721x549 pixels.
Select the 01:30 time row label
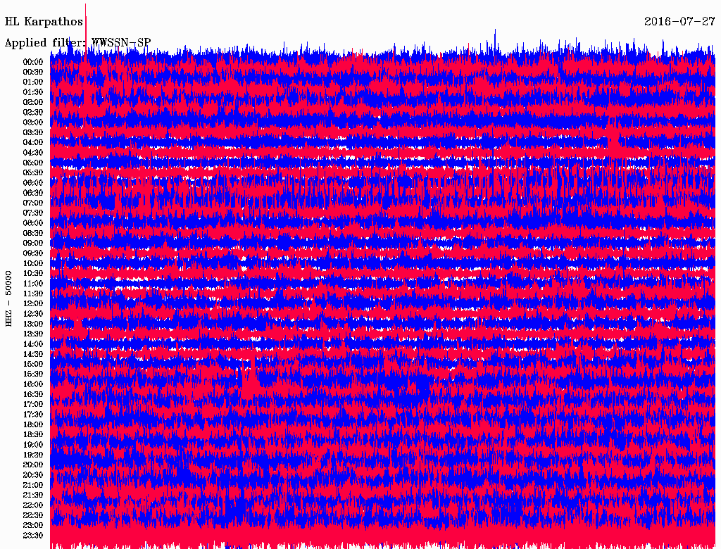pyautogui.click(x=33, y=92)
